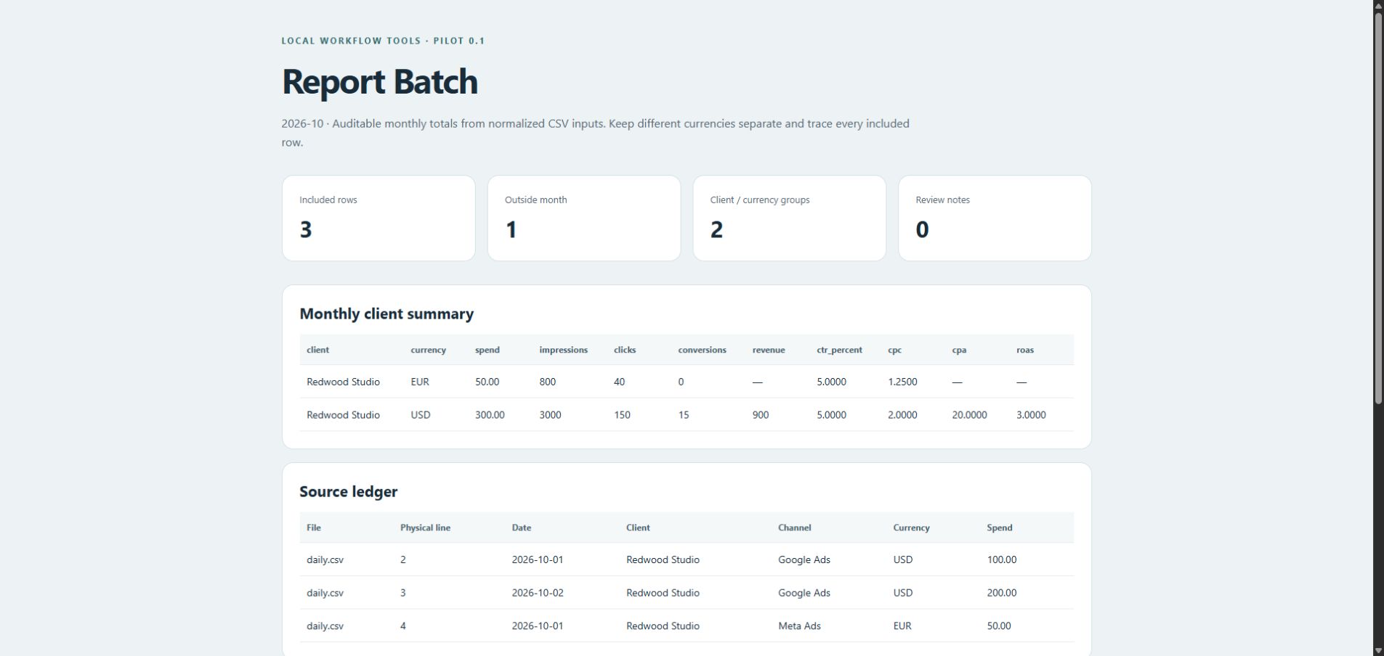Click the scrollbar down arrow

click(1378, 651)
